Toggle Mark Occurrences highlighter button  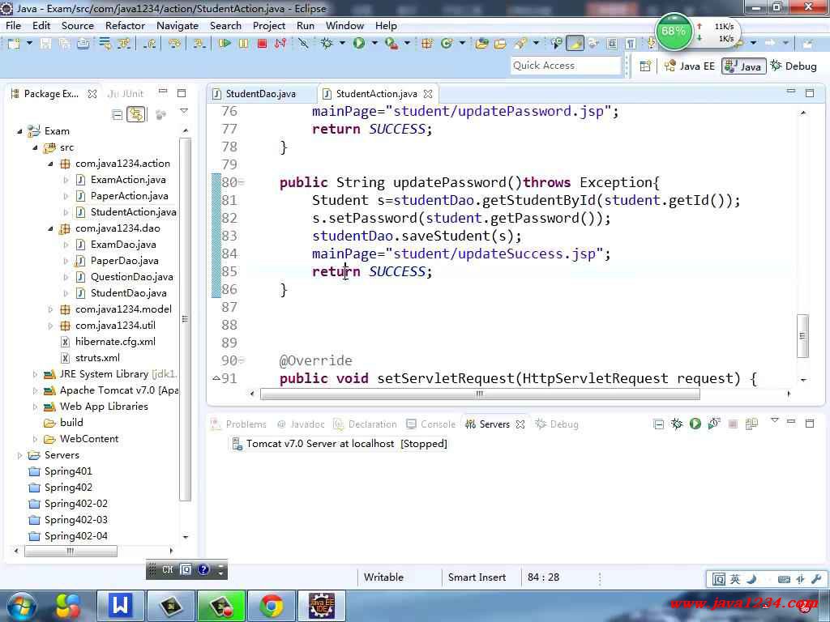575,44
